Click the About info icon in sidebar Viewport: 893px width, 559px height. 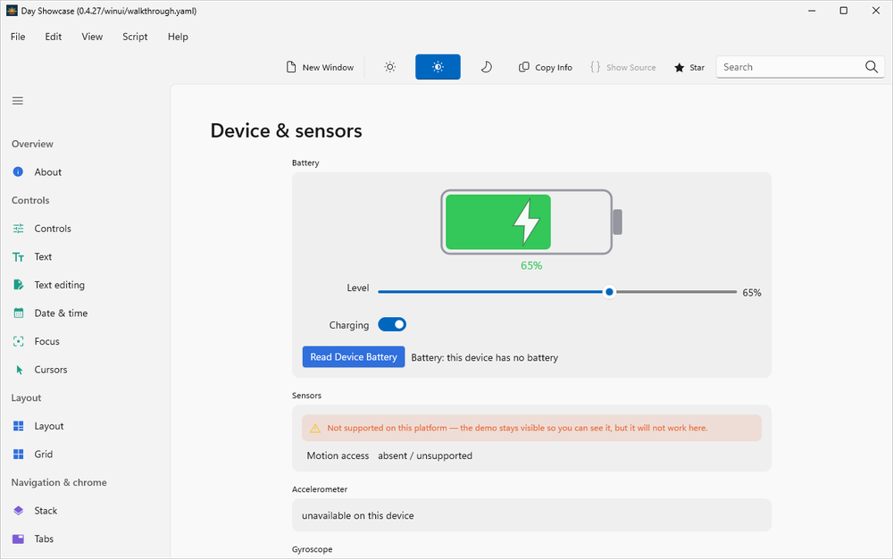pos(18,172)
